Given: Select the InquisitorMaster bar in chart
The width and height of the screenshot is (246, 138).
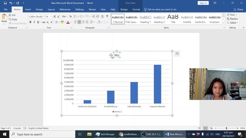Looking at the screenshot, I should coord(157,84).
